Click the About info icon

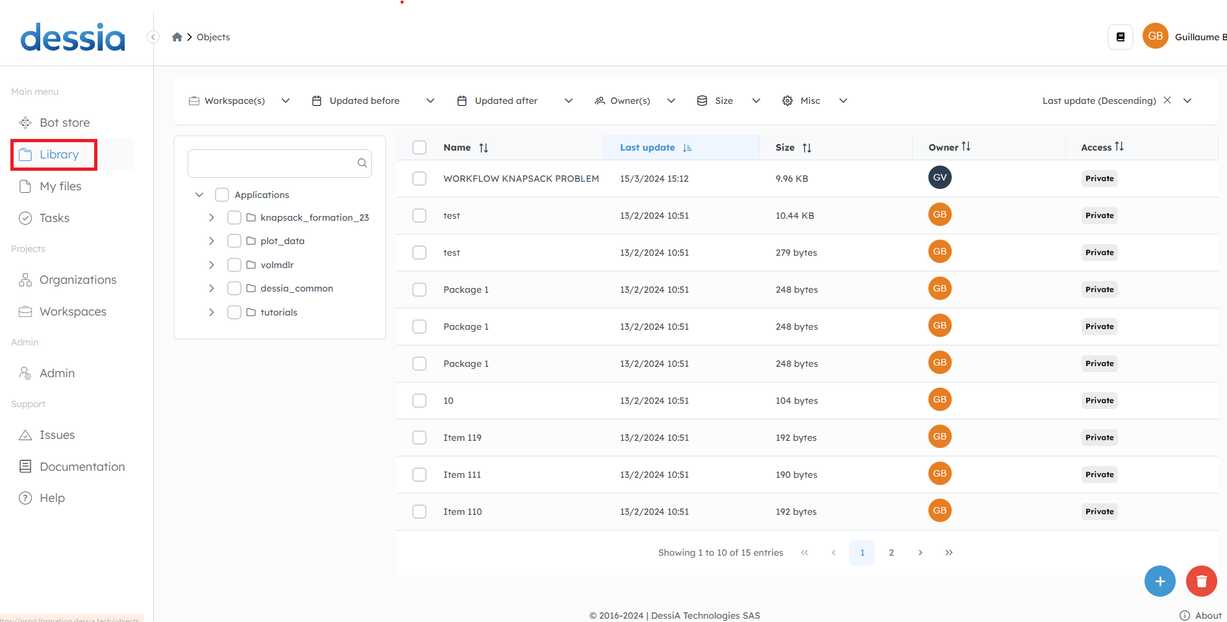[x=1185, y=616]
